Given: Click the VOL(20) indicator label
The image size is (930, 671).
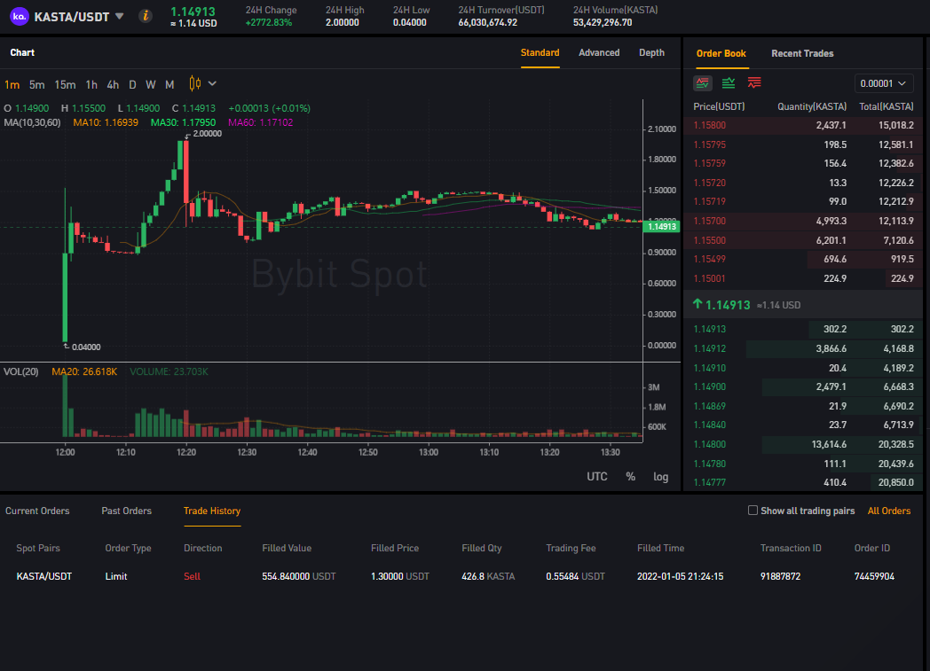Looking at the screenshot, I should tap(20, 371).
